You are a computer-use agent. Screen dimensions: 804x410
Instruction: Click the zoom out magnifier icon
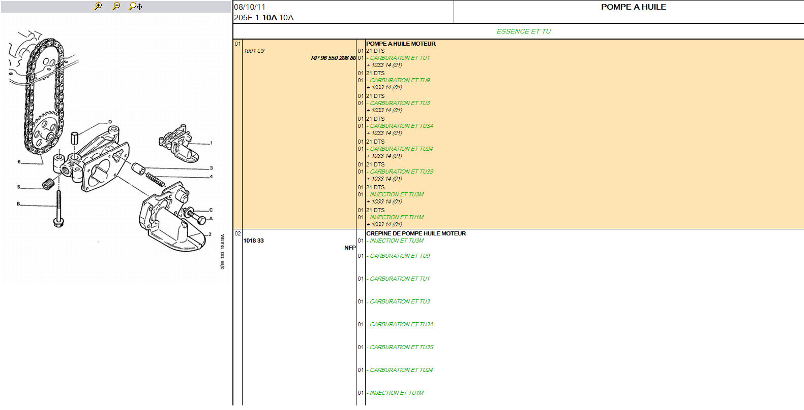[116, 6]
